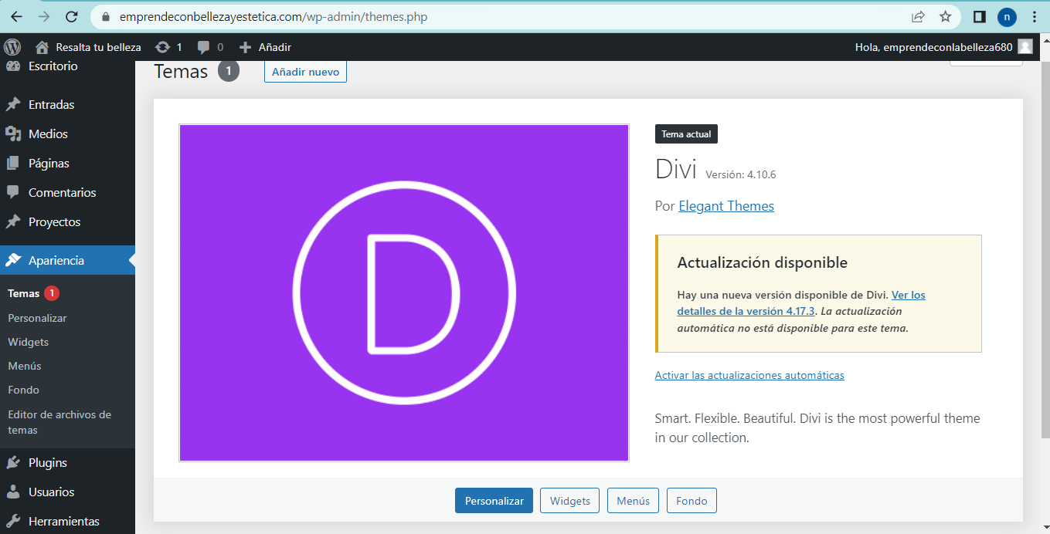Open the Fondo submenu item
This screenshot has width=1050, height=534.
point(23,390)
